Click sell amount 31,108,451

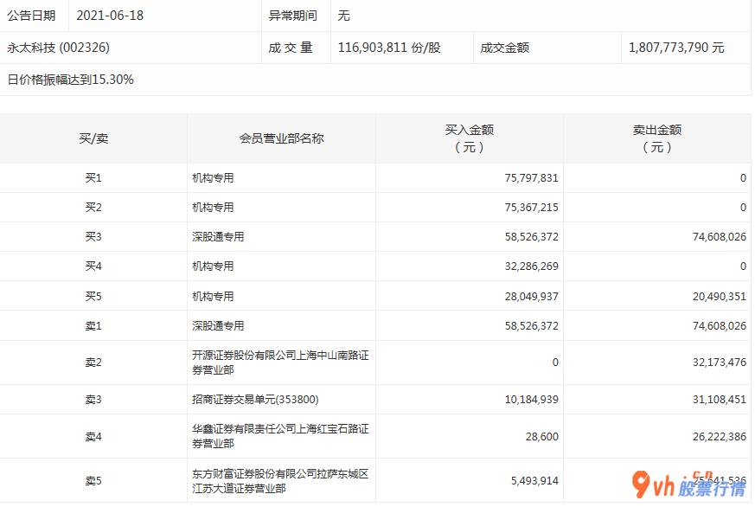720,399
